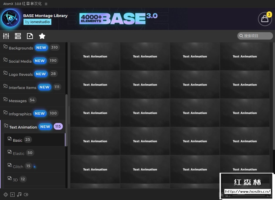Viewport: 275px width, 200px height.
Task: Click the 12 count next to 3D
Action: point(23,179)
